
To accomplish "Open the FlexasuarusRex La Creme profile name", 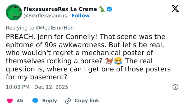I will click(x=60, y=9).
